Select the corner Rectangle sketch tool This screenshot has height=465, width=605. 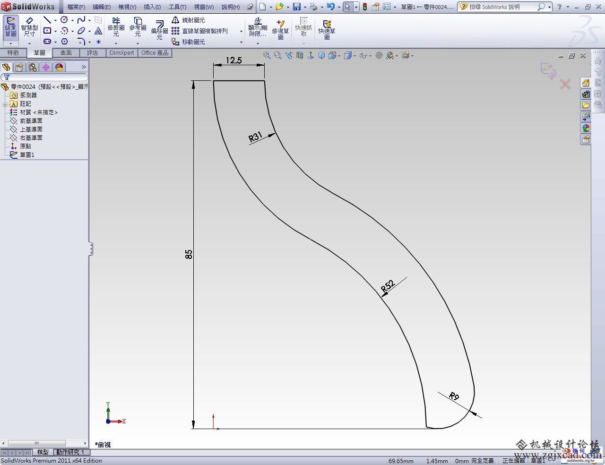tap(47, 31)
